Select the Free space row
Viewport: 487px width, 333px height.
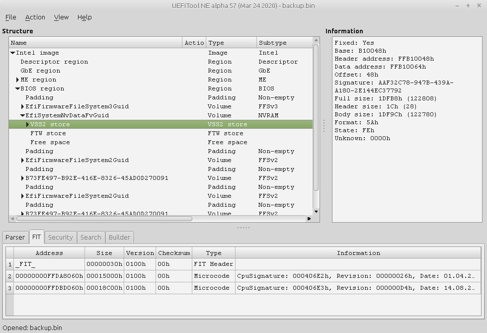pos(161,142)
